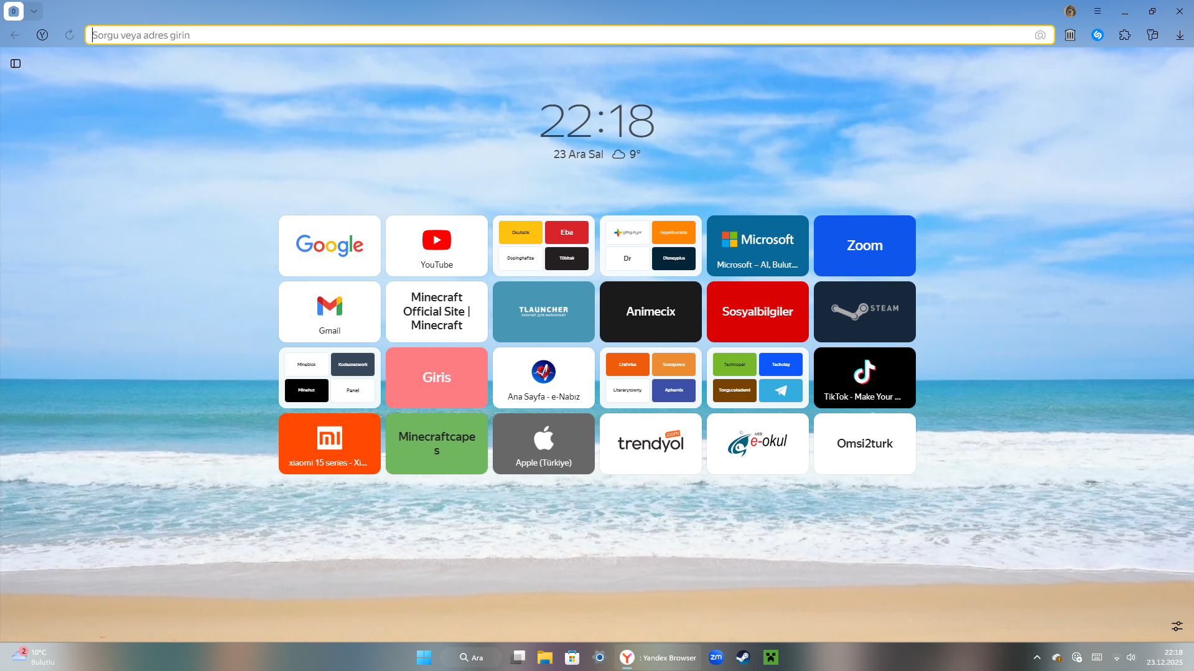Open the browser hamburger menu

coord(1098,11)
